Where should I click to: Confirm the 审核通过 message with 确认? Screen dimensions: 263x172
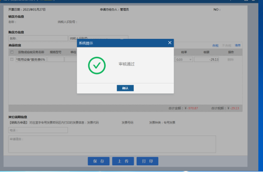(x=125, y=88)
